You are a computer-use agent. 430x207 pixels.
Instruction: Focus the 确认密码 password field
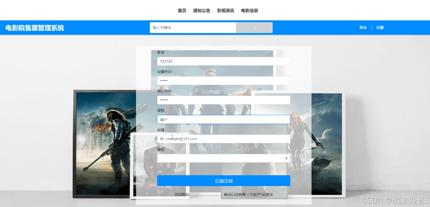tap(223, 100)
